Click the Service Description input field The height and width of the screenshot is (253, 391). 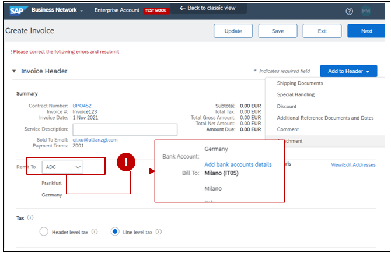(x=125, y=130)
